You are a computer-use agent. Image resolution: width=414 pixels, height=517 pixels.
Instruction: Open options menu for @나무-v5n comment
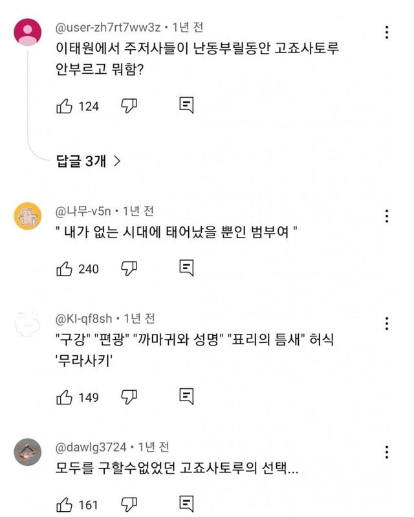(386, 216)
